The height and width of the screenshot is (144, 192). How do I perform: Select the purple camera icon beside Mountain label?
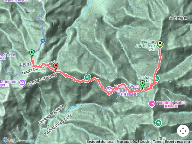tap(22, 83)
